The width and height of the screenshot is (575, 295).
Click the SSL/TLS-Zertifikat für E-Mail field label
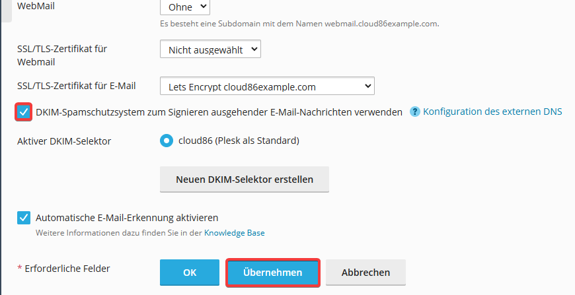[x=76, y=86]
